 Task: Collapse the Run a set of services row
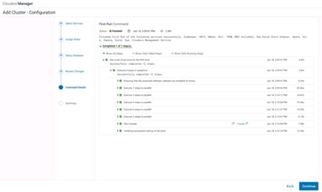pyautogui.click(x=104, y=60)
